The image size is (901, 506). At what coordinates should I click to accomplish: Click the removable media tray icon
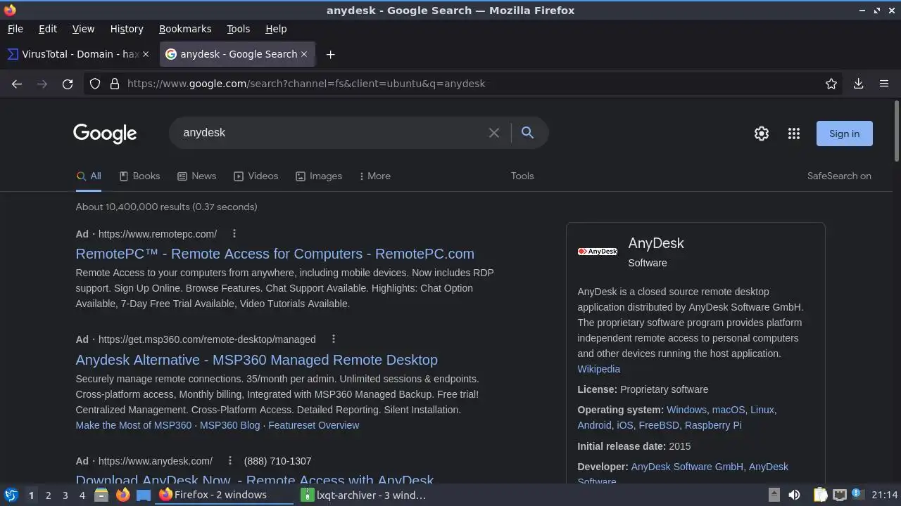coord(774,495)
